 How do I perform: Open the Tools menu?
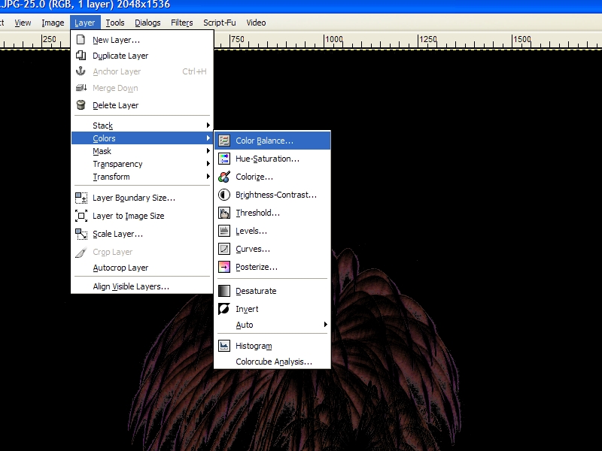pyautogui.click(x=115, y=23)
